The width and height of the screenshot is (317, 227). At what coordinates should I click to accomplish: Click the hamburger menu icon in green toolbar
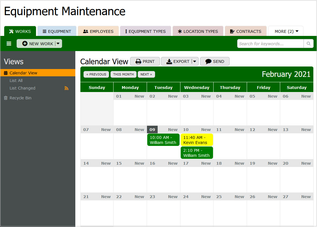[x=9, y=43]
